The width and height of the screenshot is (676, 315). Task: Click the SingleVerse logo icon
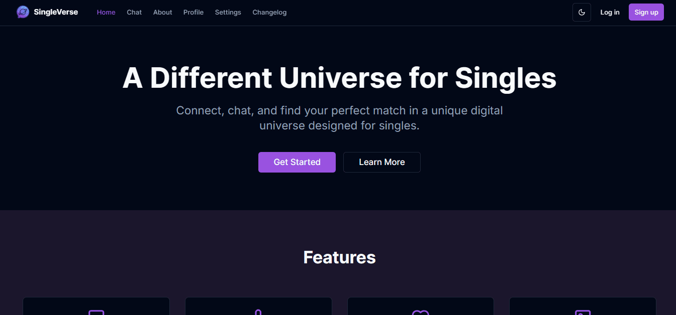[x=22, y=12]
